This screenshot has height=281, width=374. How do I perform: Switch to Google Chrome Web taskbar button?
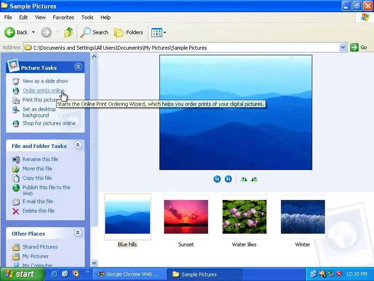point(129,274)
